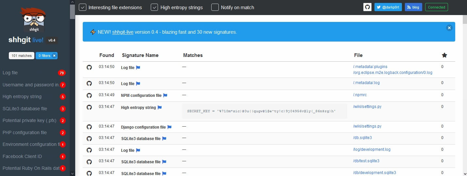Click the Found column header

point(107,55)
